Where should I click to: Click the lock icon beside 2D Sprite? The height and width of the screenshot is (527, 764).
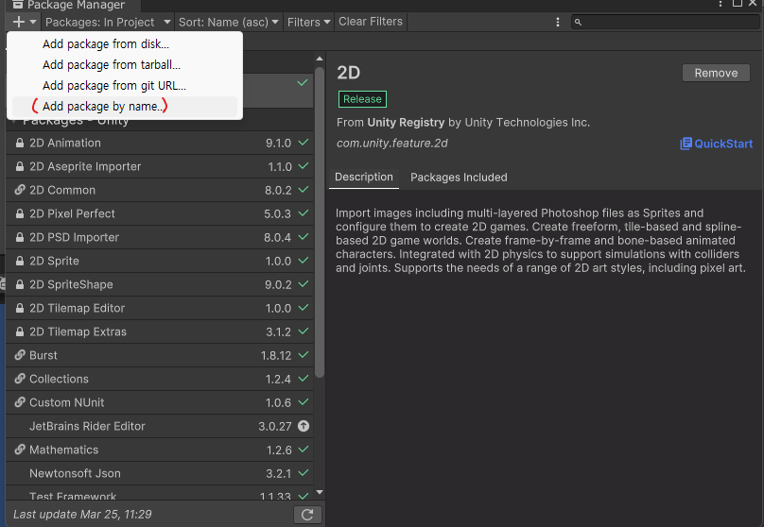tap(20, 261)
